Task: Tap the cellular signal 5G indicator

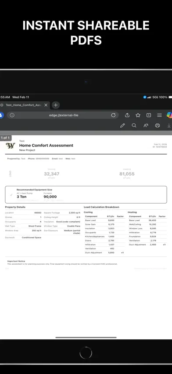Action: (153, 97)
